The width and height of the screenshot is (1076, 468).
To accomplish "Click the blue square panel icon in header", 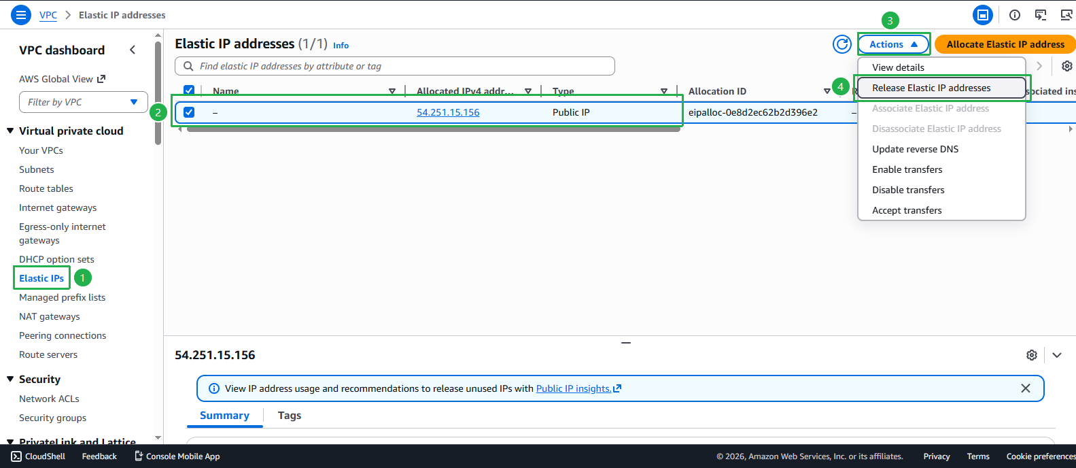I will pyautogui.click(x=983, y=14).
